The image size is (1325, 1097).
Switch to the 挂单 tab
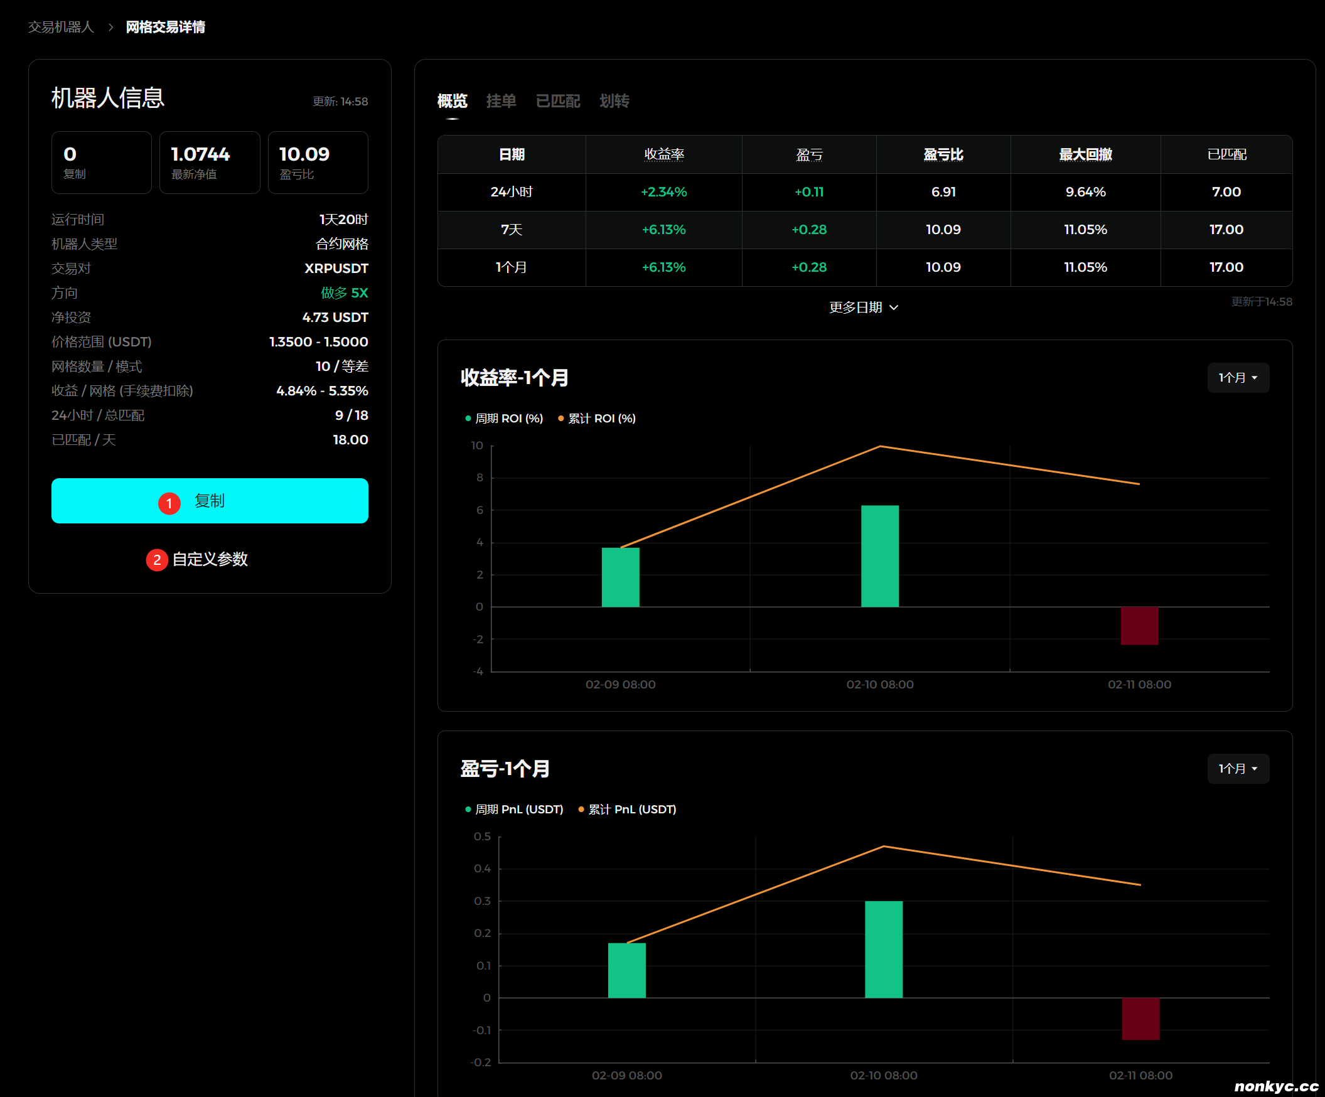(x=501, y=101)
